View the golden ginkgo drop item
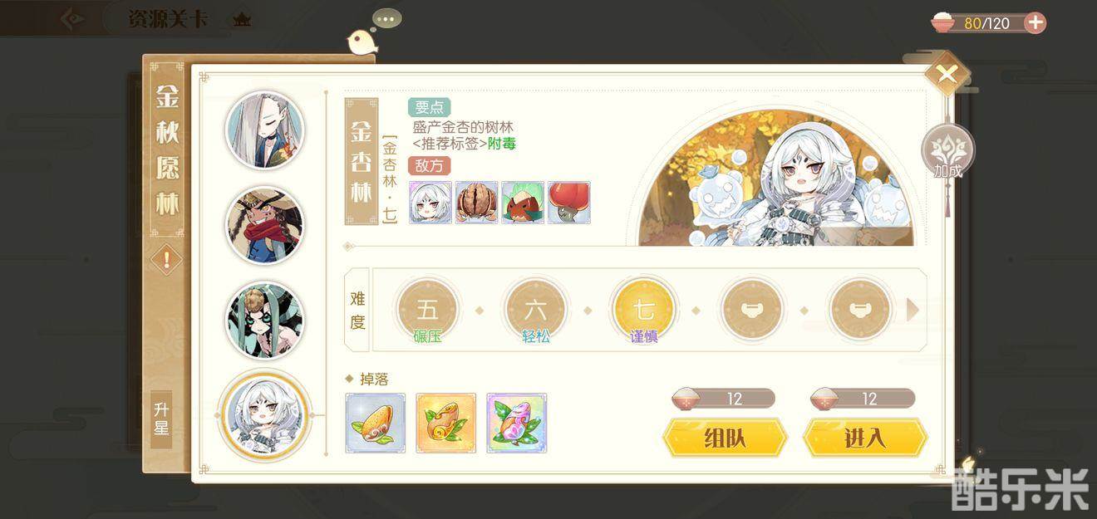 (446, 423)
